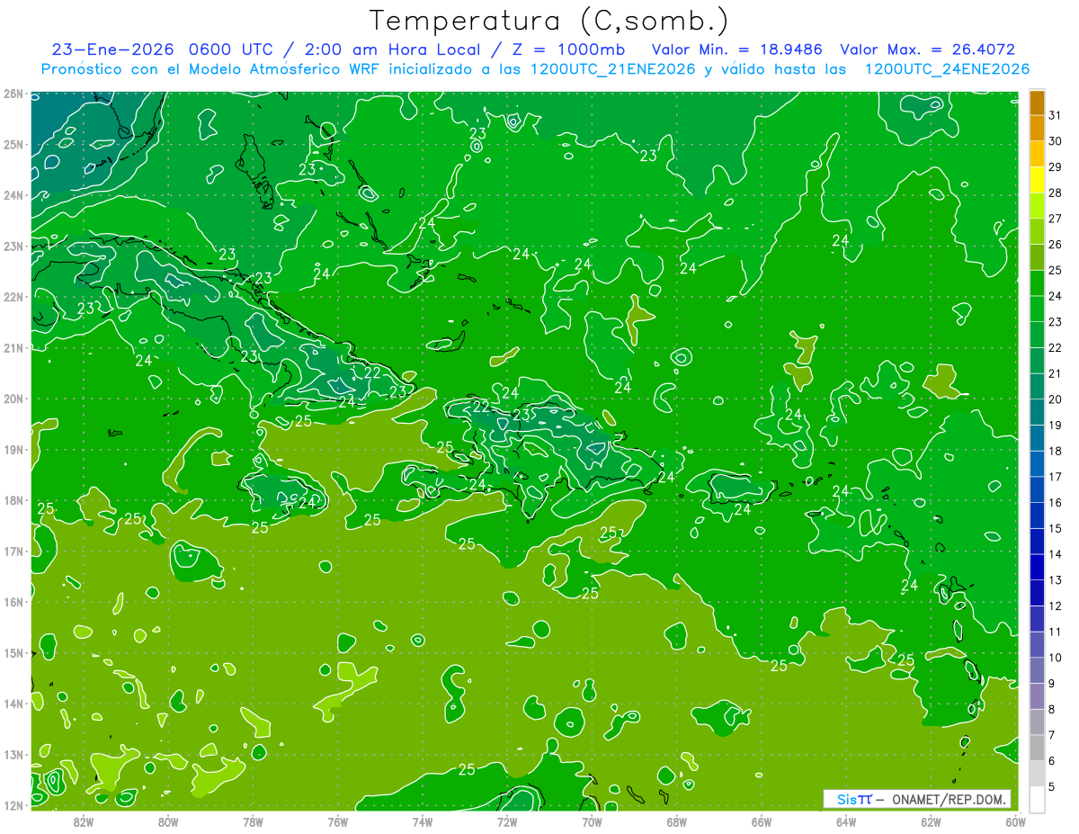The image size is (1079, 834).
Task: Click the color scale label 18
Action: coord(1056,451)
